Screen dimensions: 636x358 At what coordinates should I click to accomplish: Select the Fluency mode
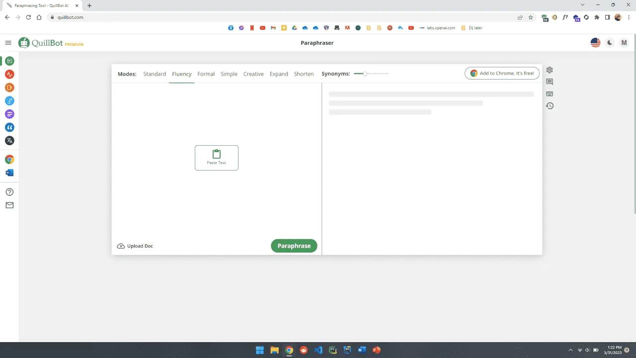(x=182, y=74)
